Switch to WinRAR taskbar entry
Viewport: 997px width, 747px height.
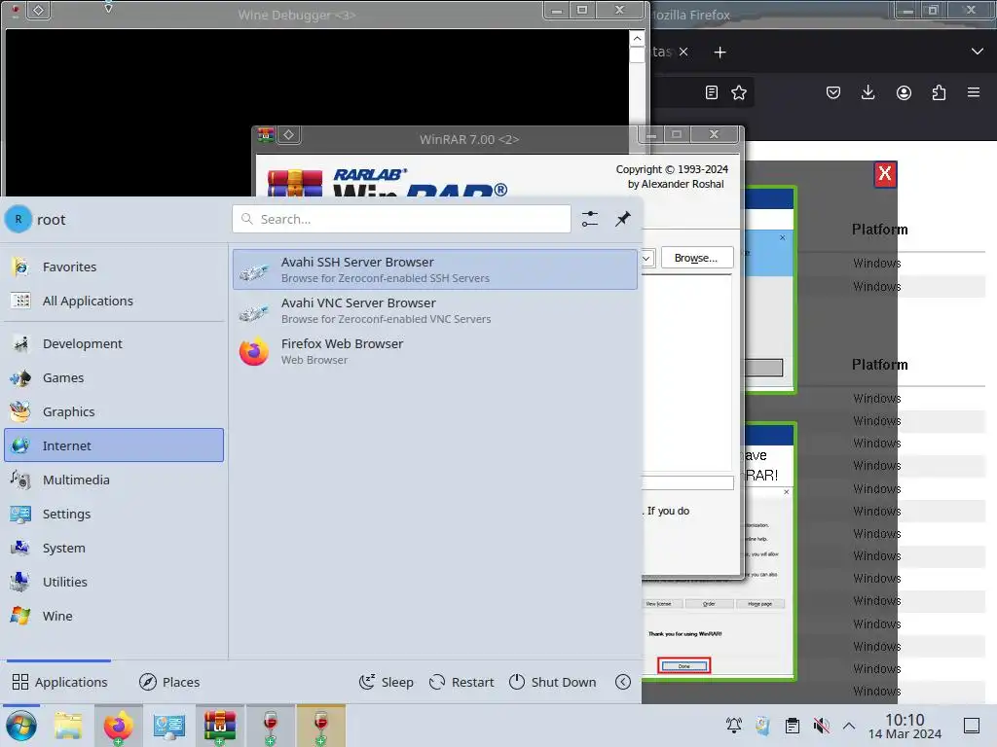point(219,726)
